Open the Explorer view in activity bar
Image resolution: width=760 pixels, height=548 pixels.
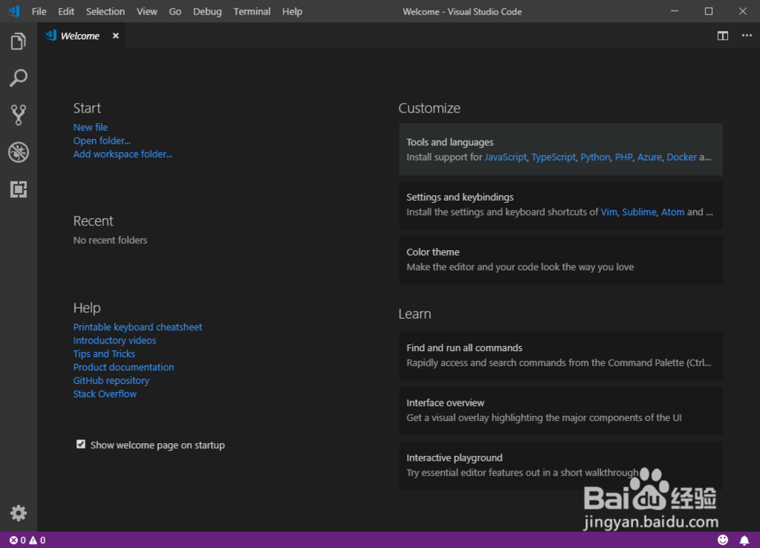point(18,41)
